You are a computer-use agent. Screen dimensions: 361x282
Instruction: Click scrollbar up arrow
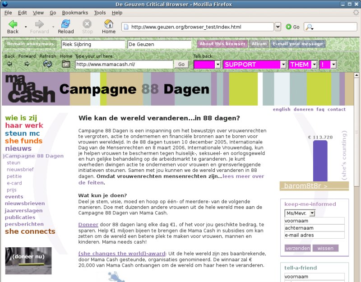[356, 75]
